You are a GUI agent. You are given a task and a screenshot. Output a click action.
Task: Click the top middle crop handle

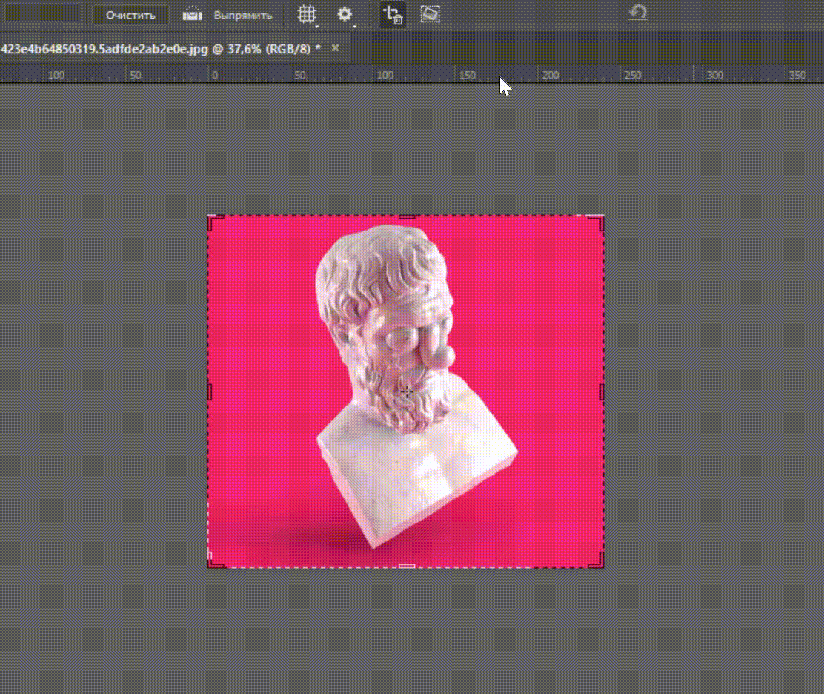tap(407, 217)
